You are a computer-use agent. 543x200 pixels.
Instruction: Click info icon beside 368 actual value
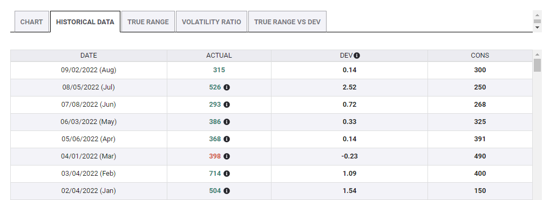pos(227,139)
